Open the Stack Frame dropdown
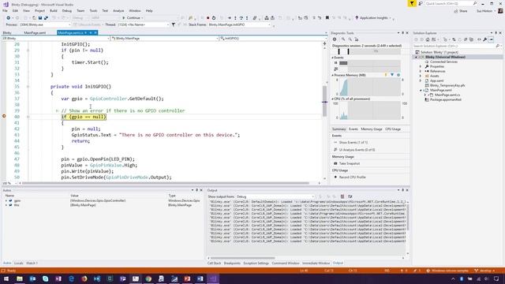The image size is (505, 284). (x=239, y=24)
